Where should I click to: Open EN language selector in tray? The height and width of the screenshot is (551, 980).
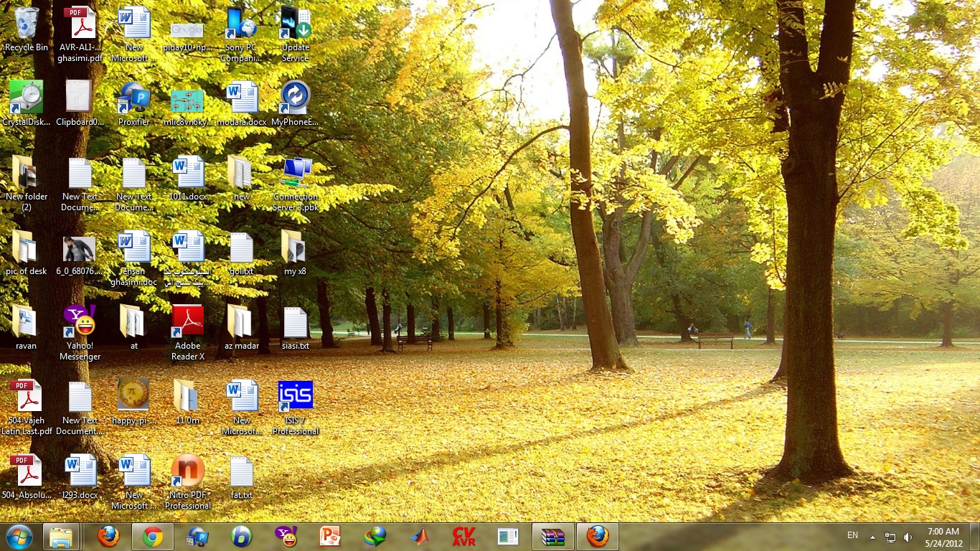852,536
